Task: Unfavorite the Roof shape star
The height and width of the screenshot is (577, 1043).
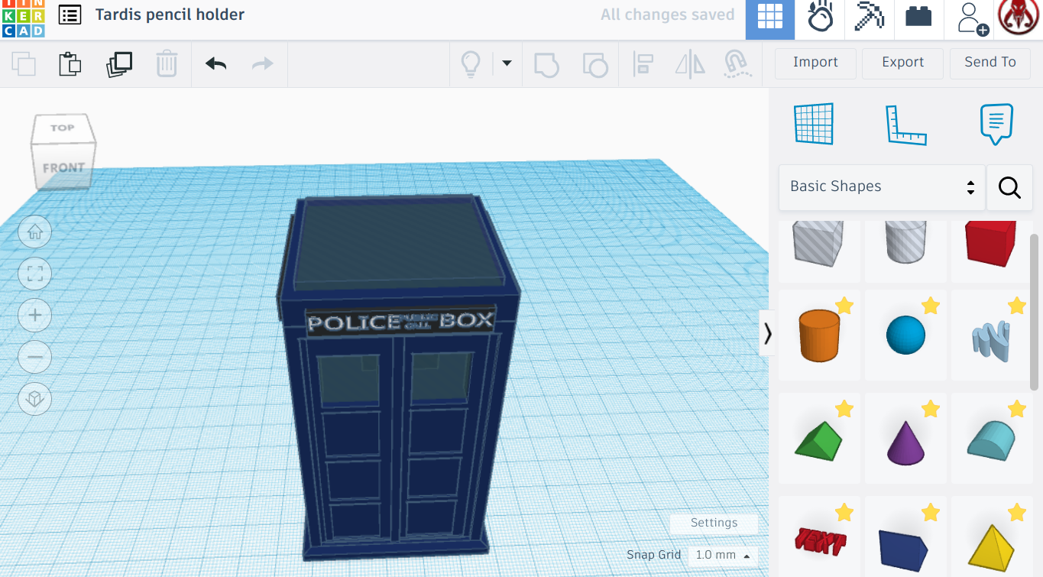Action: 844,409
